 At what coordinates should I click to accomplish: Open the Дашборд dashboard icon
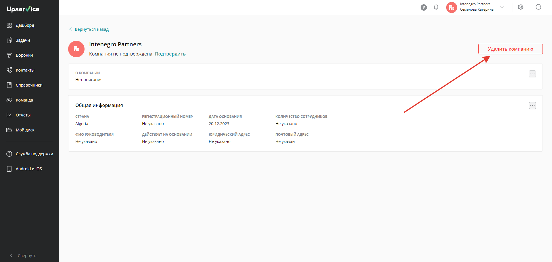(x=9, y=25)
